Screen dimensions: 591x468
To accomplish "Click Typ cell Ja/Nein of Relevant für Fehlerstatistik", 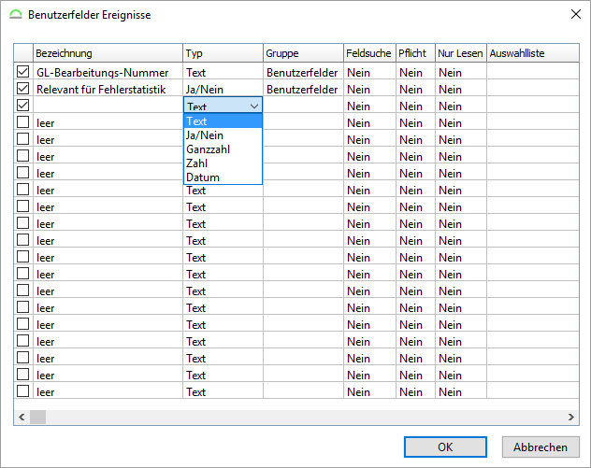I will pos(223,88).
